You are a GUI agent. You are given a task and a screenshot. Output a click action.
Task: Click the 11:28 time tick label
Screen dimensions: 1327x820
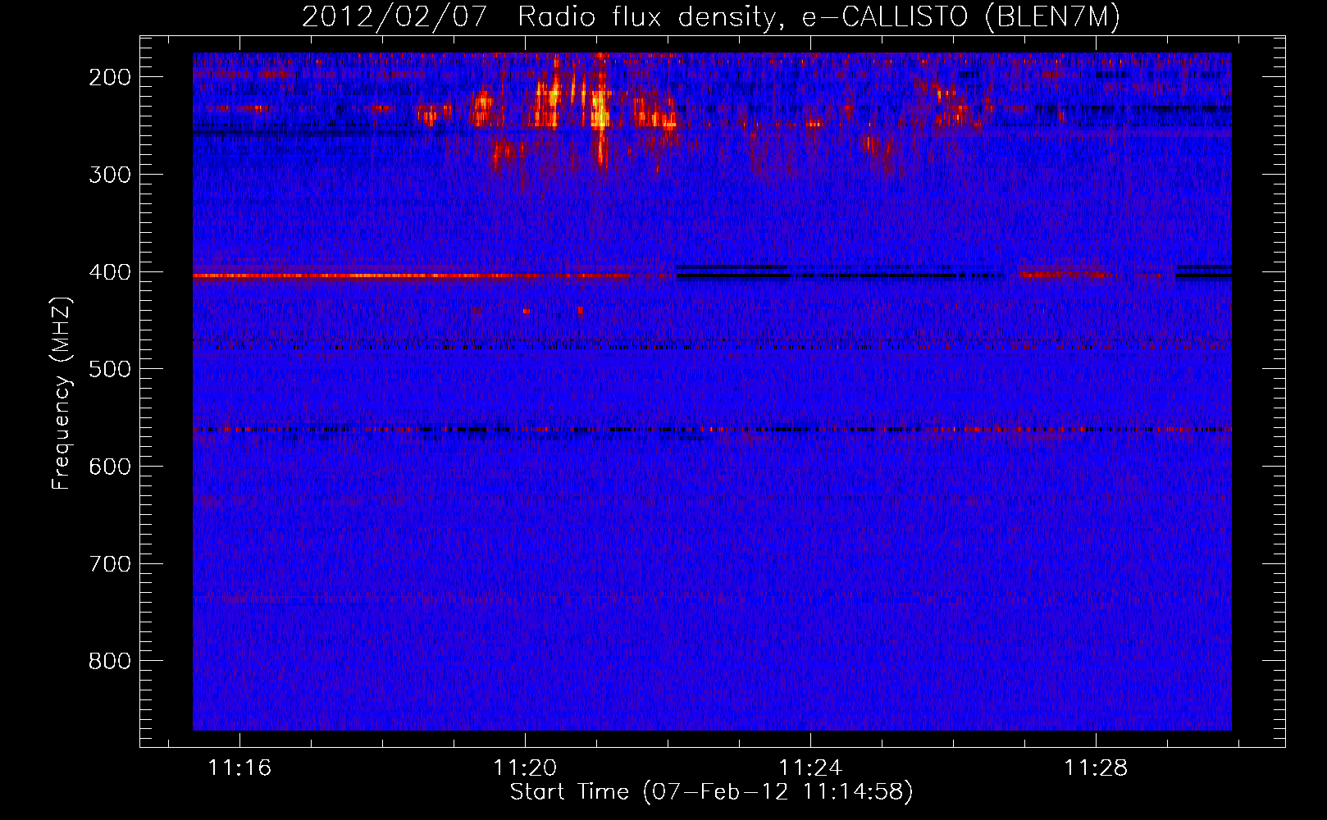point(1096,768)
